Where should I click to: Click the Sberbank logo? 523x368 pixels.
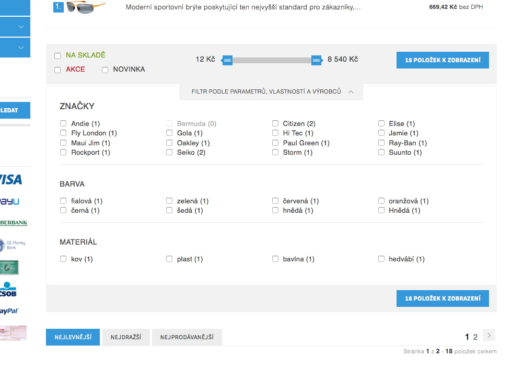(14, 223)
